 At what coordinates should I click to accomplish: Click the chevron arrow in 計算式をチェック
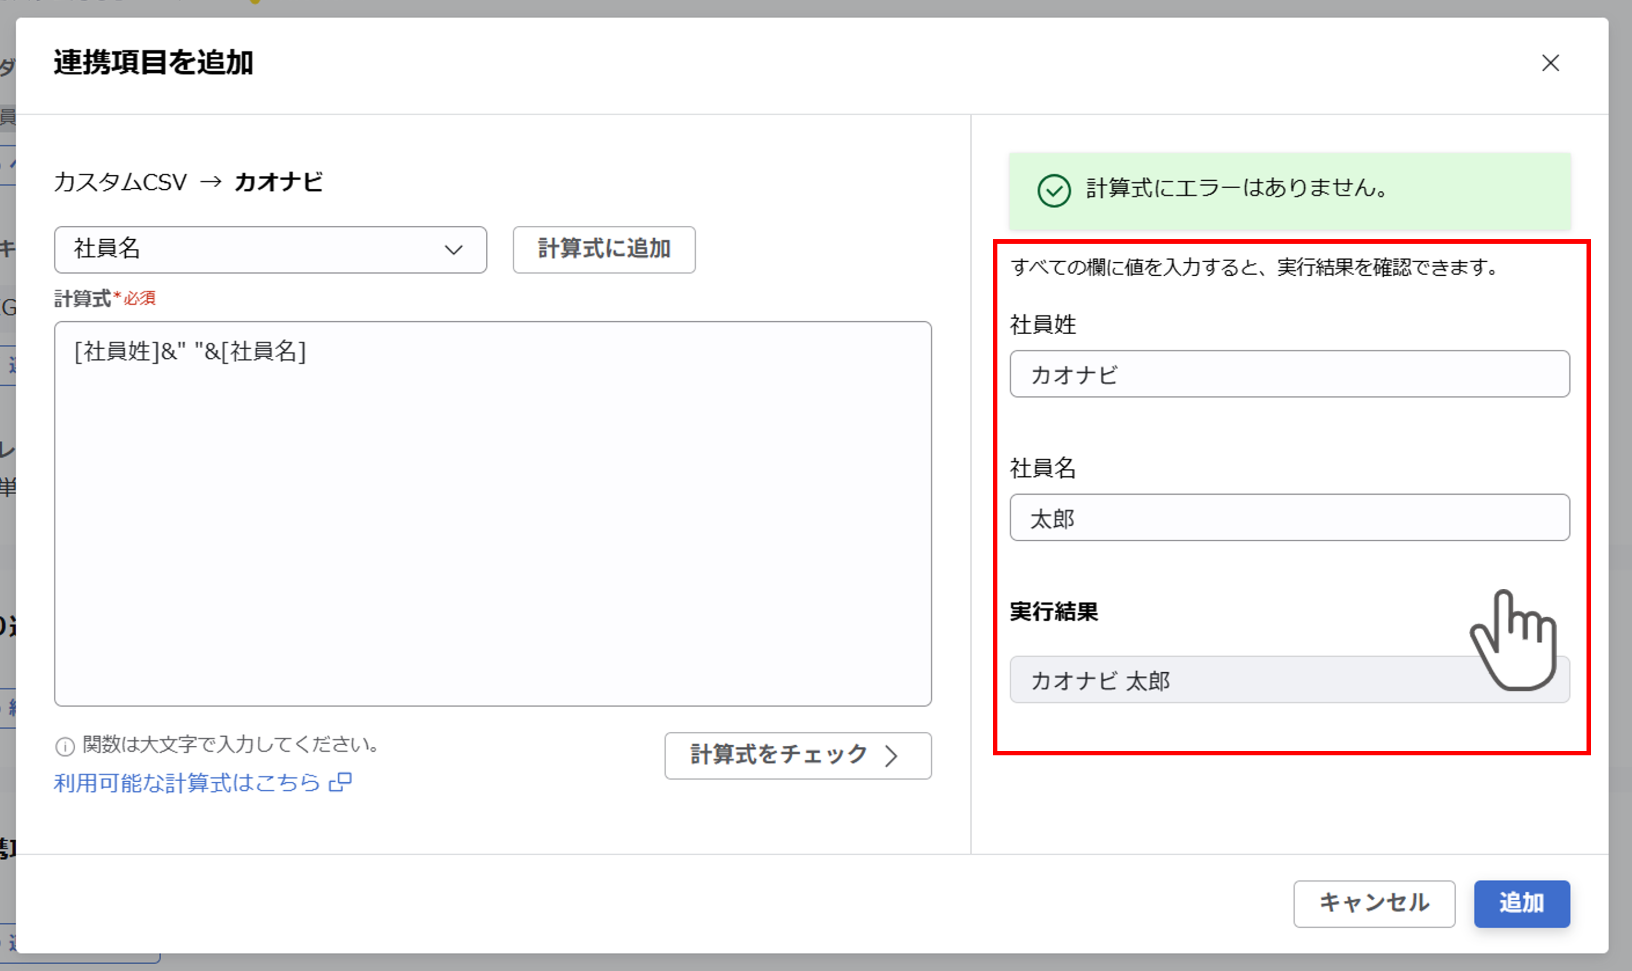[891, 756]
